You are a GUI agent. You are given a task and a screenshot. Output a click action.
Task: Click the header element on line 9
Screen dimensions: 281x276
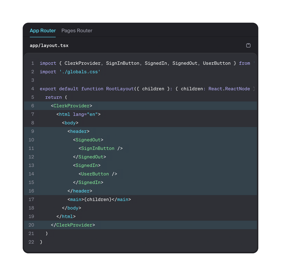point(78,131)
